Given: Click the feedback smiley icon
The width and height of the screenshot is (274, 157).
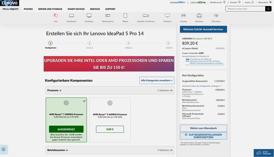Looking at the screenshot, I should pyautogui.click(x=3, y=149).
